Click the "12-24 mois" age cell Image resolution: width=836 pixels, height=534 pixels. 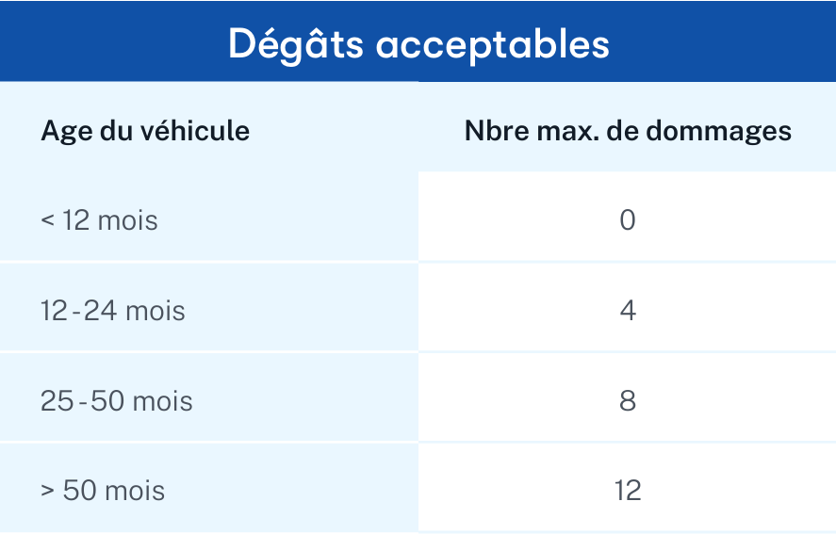tap(113, 311)
